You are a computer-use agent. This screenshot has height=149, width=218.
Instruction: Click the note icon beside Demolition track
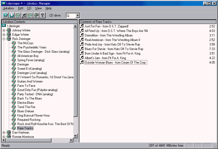[x=82, y=35]
